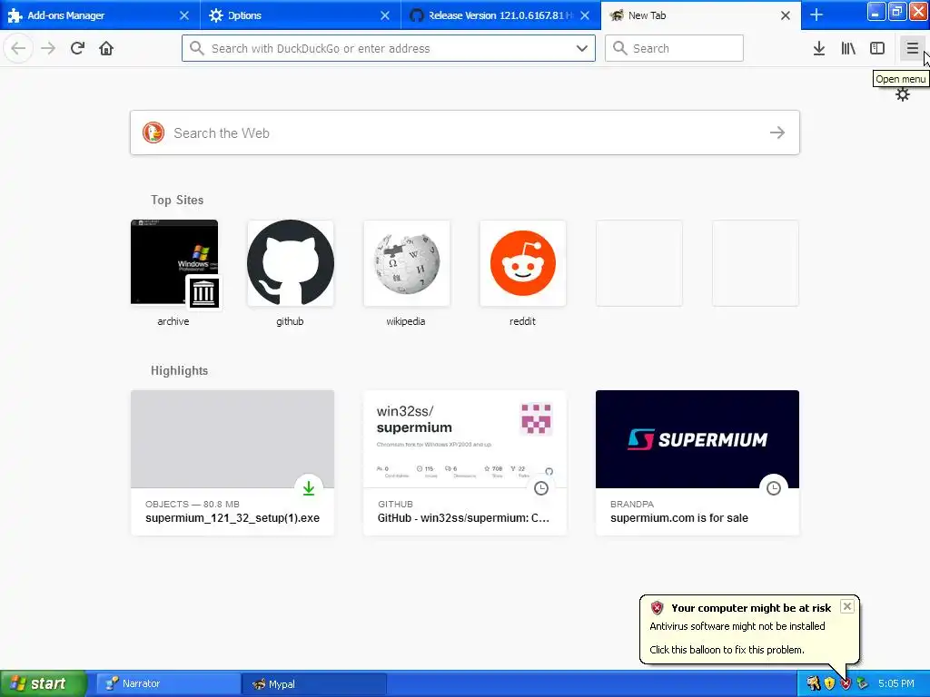Switch to Release Version 121.0.6167.81 tab
This screenshot has width=930, height=697.
[x=500, y=15]
